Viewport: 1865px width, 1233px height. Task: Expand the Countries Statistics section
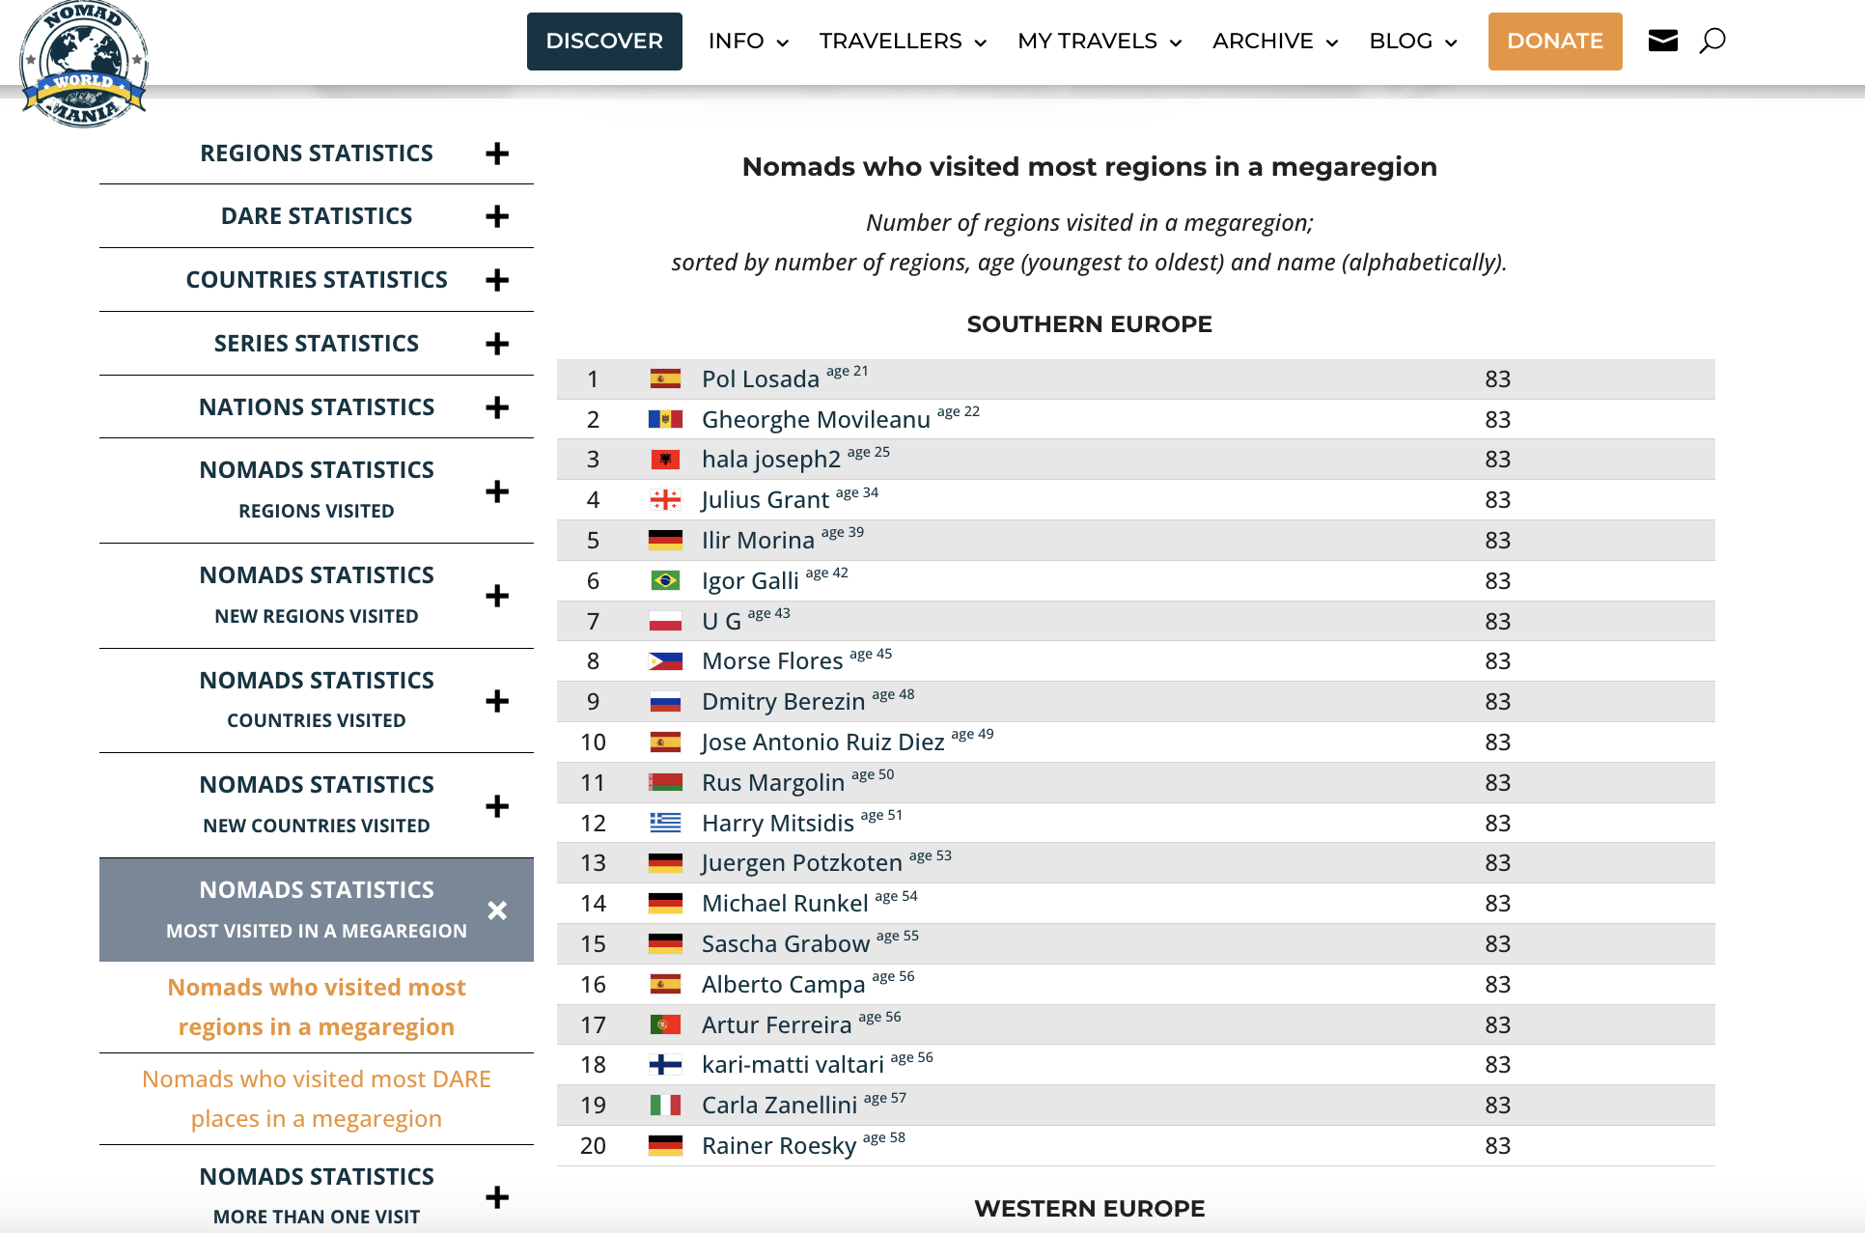[497, 280]
